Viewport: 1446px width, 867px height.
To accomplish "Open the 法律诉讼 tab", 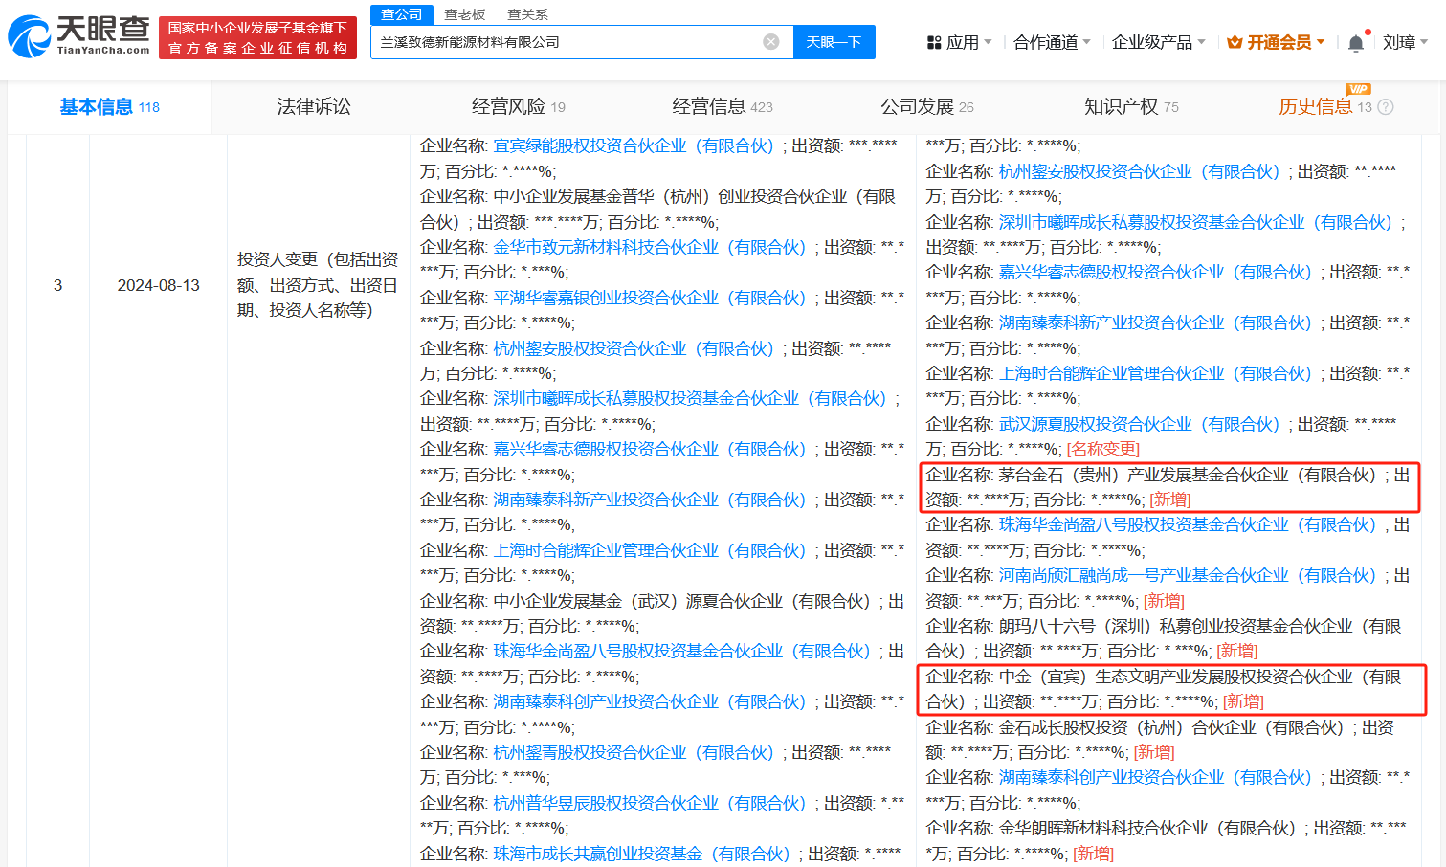I will pos(314,107).
